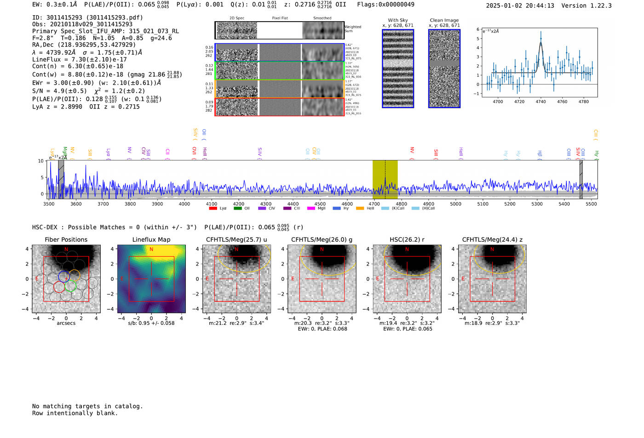Click the "Smoothed" column header
Screen dimensions: 644x438
pos(322,18)
